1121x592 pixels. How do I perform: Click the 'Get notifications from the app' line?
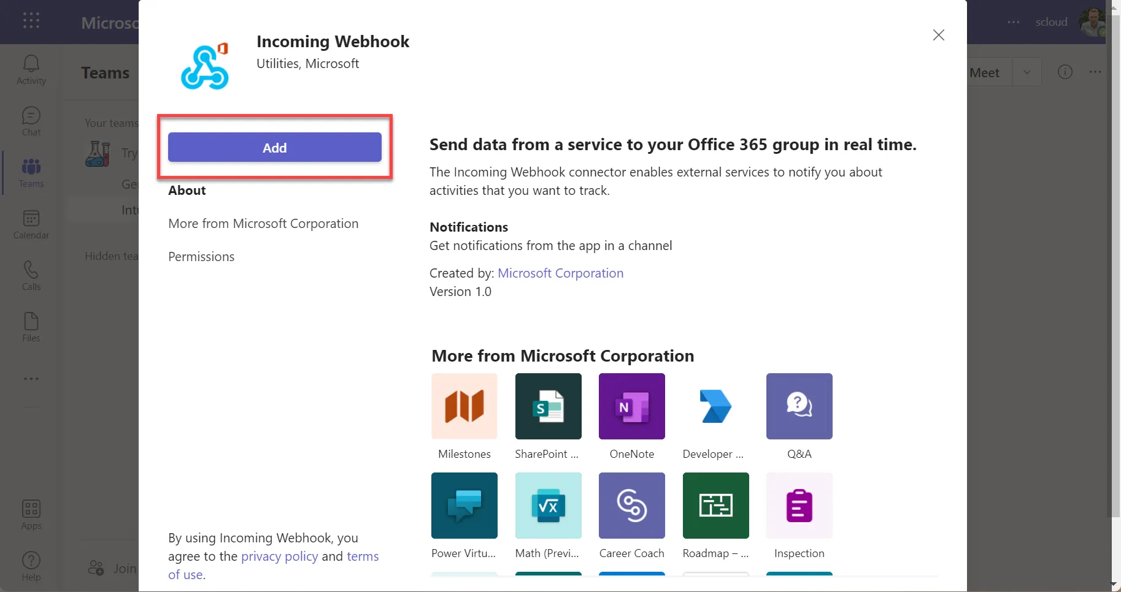pos(550,246)
